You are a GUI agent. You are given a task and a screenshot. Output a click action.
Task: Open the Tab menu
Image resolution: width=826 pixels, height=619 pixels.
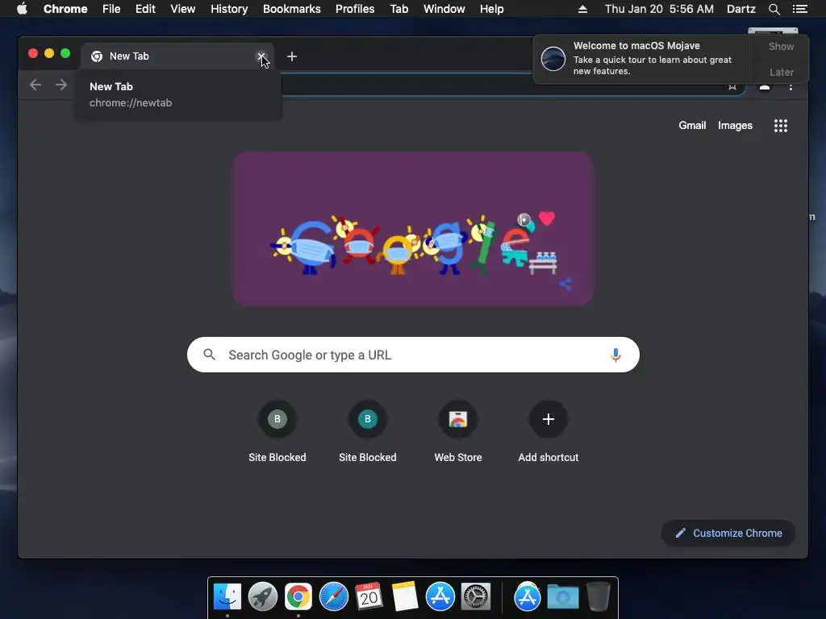398,9
